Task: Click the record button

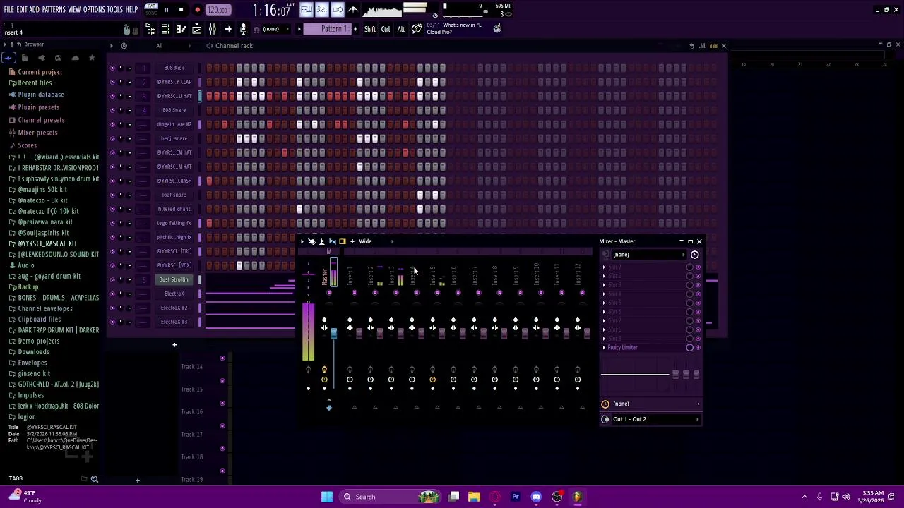Action: 197,10
